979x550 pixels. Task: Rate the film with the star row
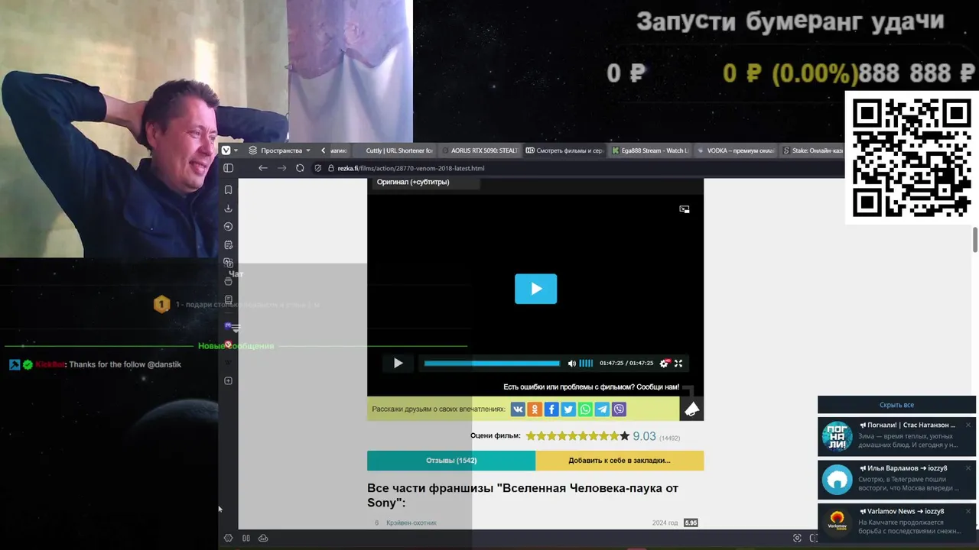577,436
